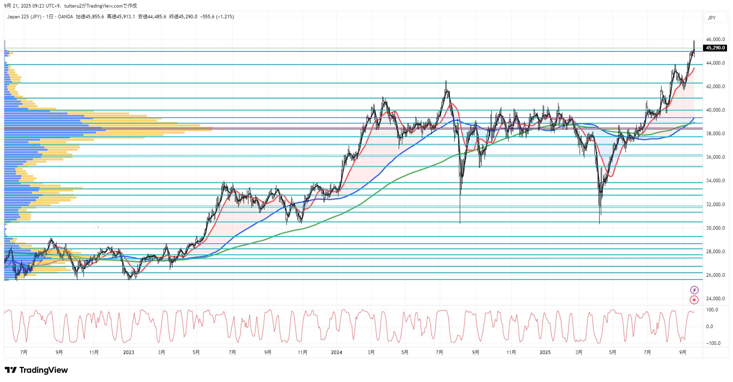Click the 始値45,855.6 open value in header
The width and height of the screenshot is (733, 382).
tap(90, 17)
